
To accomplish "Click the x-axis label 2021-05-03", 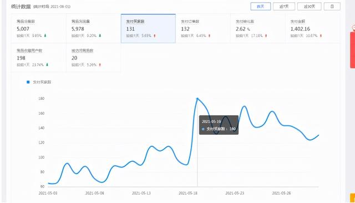I will 48,193.
